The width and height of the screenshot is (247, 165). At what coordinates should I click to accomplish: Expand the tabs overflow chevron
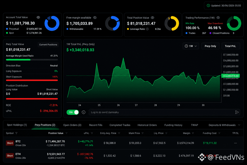(239, 125)
